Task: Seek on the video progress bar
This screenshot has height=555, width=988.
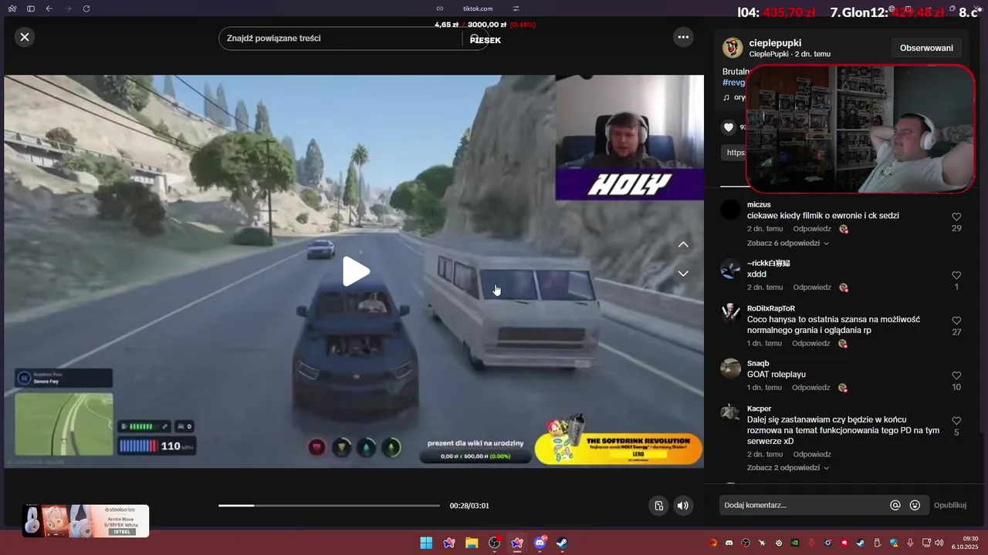Action: click(x=329, y=506)
